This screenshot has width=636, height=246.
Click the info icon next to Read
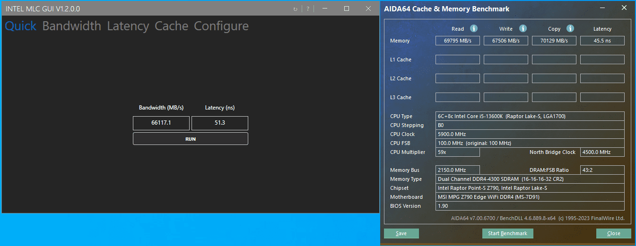point(474,29)
